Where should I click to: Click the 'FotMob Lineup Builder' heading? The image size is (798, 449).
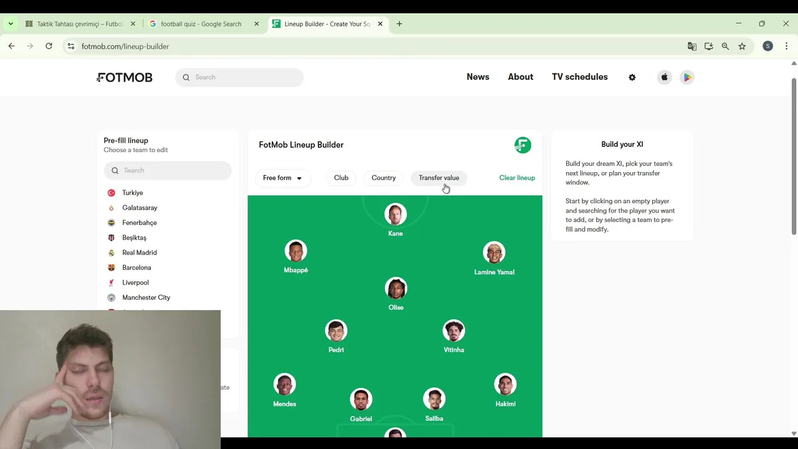click(x=301, y=145)
